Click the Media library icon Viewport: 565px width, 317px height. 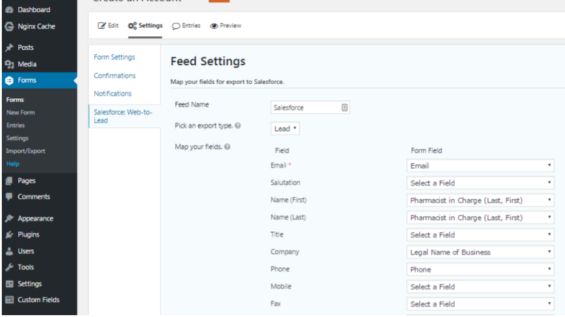[9, 64]
